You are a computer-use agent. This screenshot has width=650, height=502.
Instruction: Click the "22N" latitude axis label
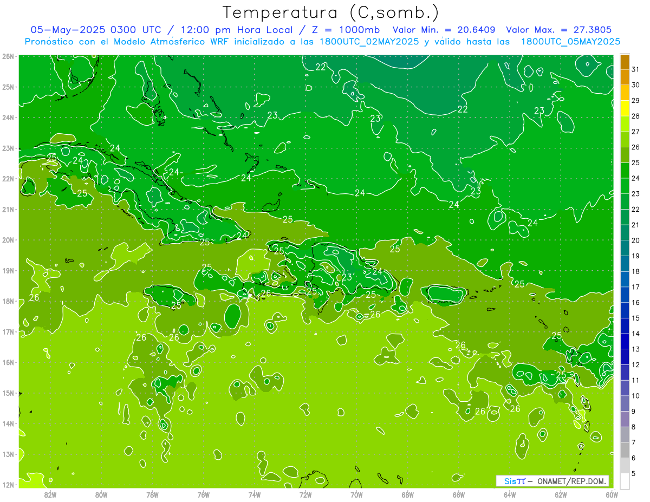(8, 179)
